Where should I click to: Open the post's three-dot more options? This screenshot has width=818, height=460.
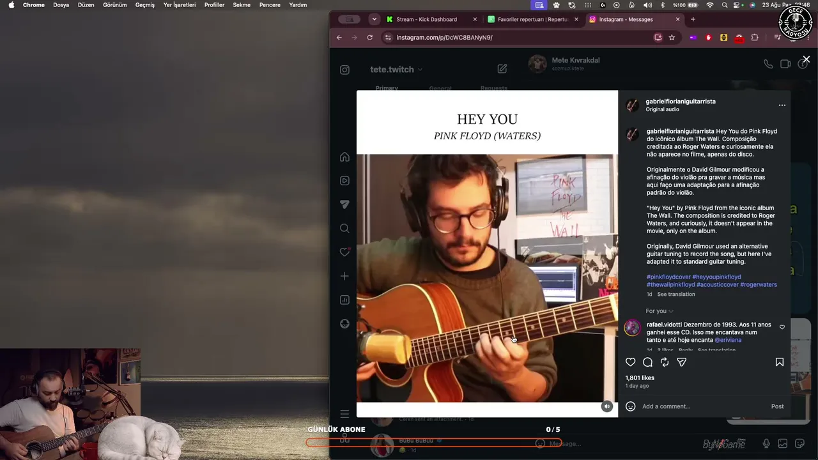[x=782, y=105]
